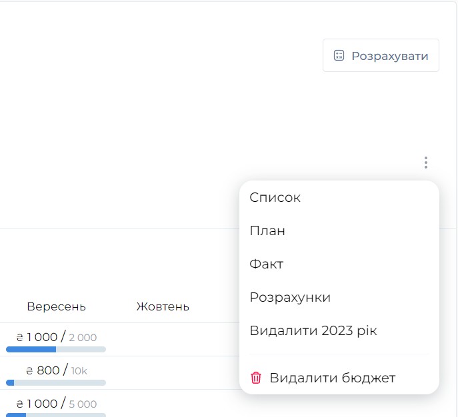Click the Жовтень column header
458x417 pixels.
163,306
